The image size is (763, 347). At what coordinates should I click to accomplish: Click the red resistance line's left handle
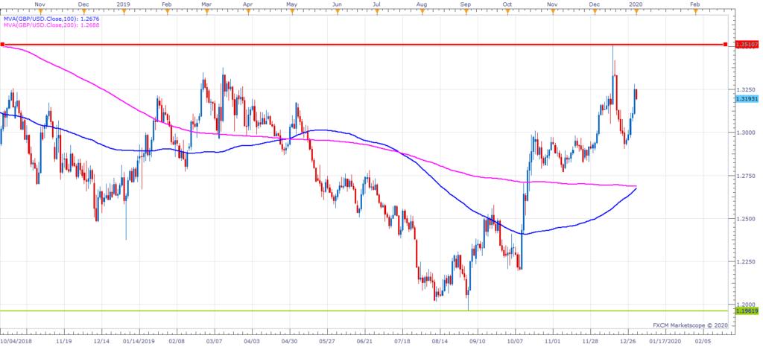pyautogui.click(x=2, y=45)
